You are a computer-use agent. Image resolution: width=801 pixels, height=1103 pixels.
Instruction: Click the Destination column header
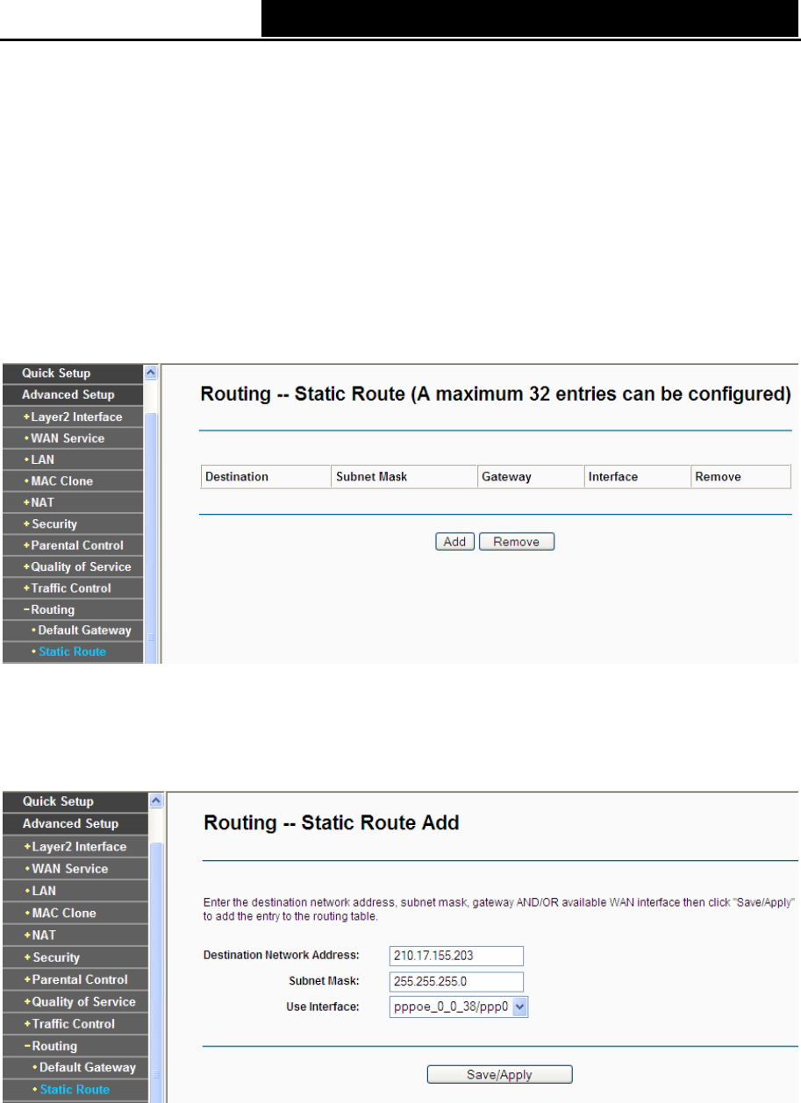266,477
